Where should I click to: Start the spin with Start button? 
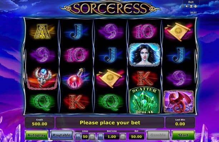pos(183,135)
